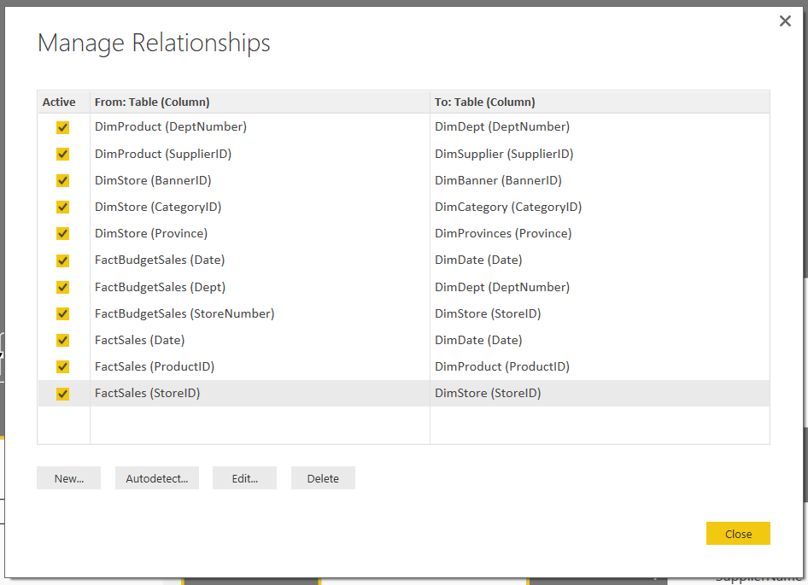
Task: Uncheck Active for FactSales (StoreID) row
Action: point(62,394)
